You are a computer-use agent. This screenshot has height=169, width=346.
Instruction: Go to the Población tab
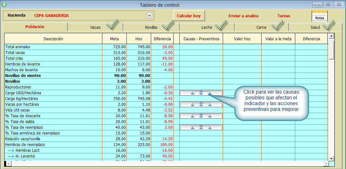coord(35,27)
